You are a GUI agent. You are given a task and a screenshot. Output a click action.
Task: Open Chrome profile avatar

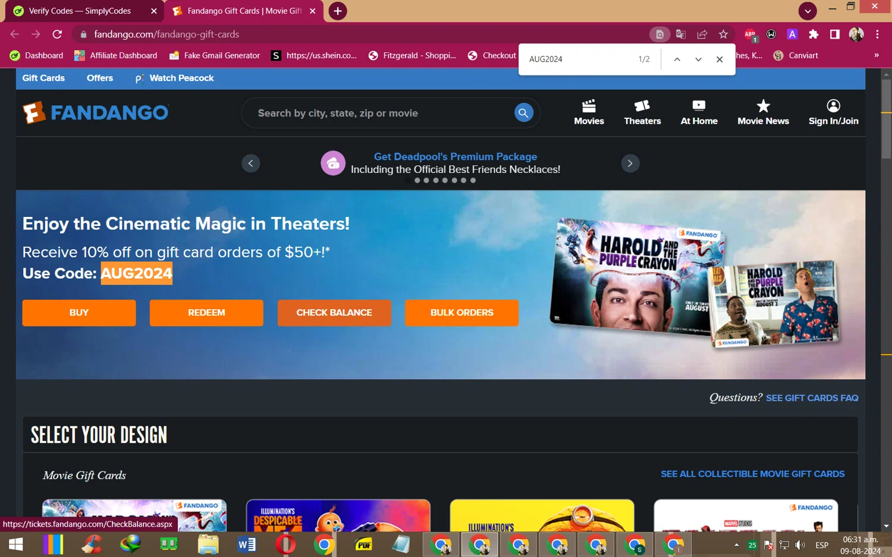coord(856,34)
